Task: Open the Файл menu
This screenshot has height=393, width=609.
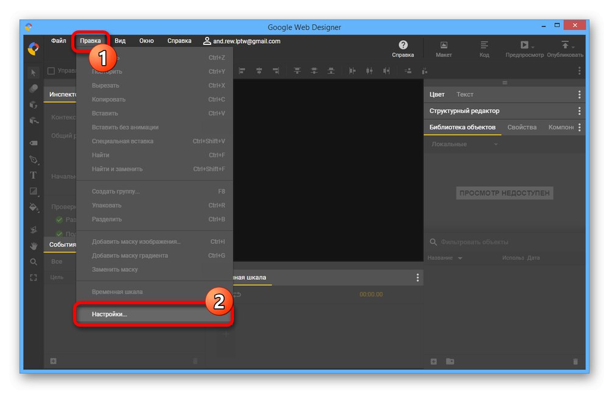Action: 58,41
